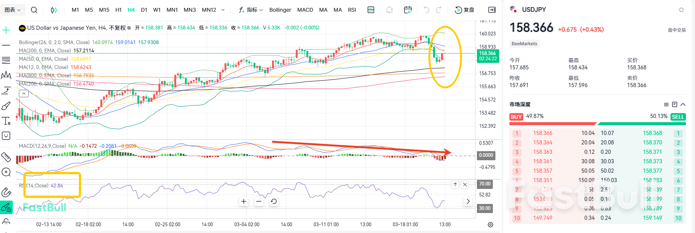The height and width of the screenshot is (233, 695).
Task: Add USDJPY to favorites with star
Action: pos(681,10)
